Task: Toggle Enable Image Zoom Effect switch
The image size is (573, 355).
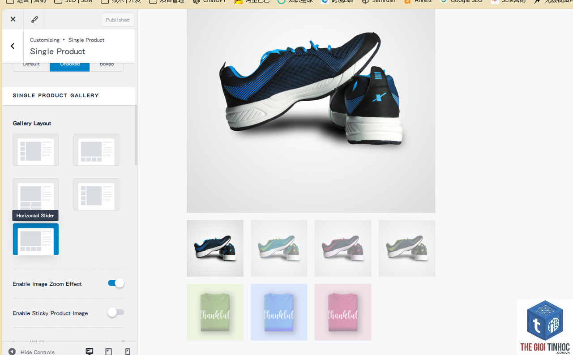Action: pos(116,283)
